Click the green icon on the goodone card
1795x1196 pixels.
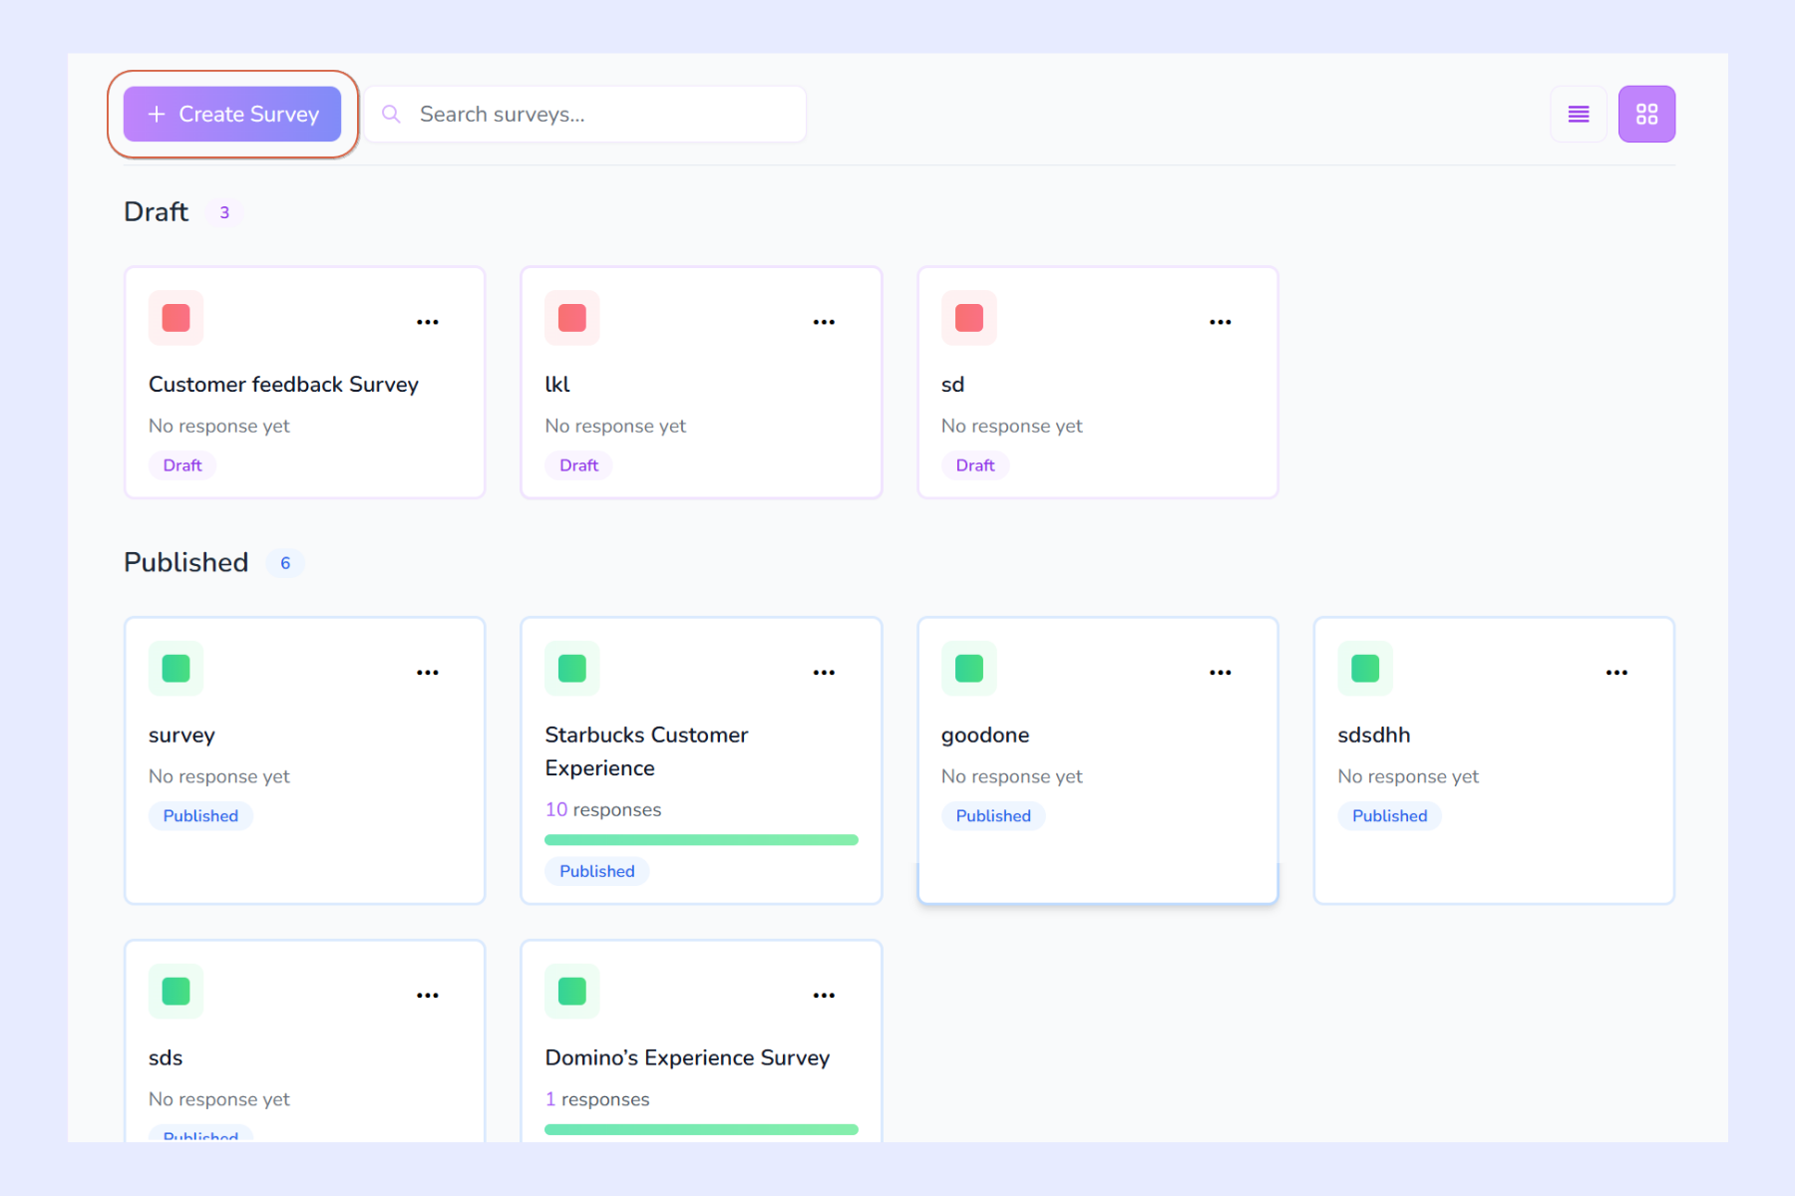point(967,669)
